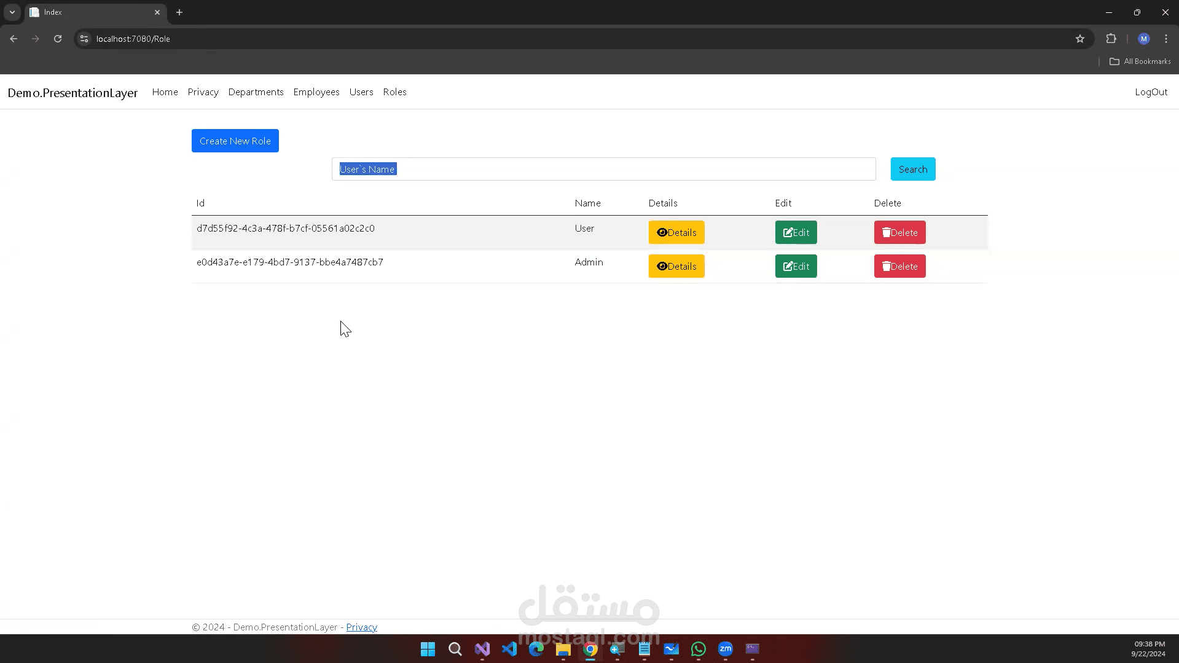Expand All Bookmarks panel
The height and width of the screenshot is (663, 1179).
[1140, 61]
